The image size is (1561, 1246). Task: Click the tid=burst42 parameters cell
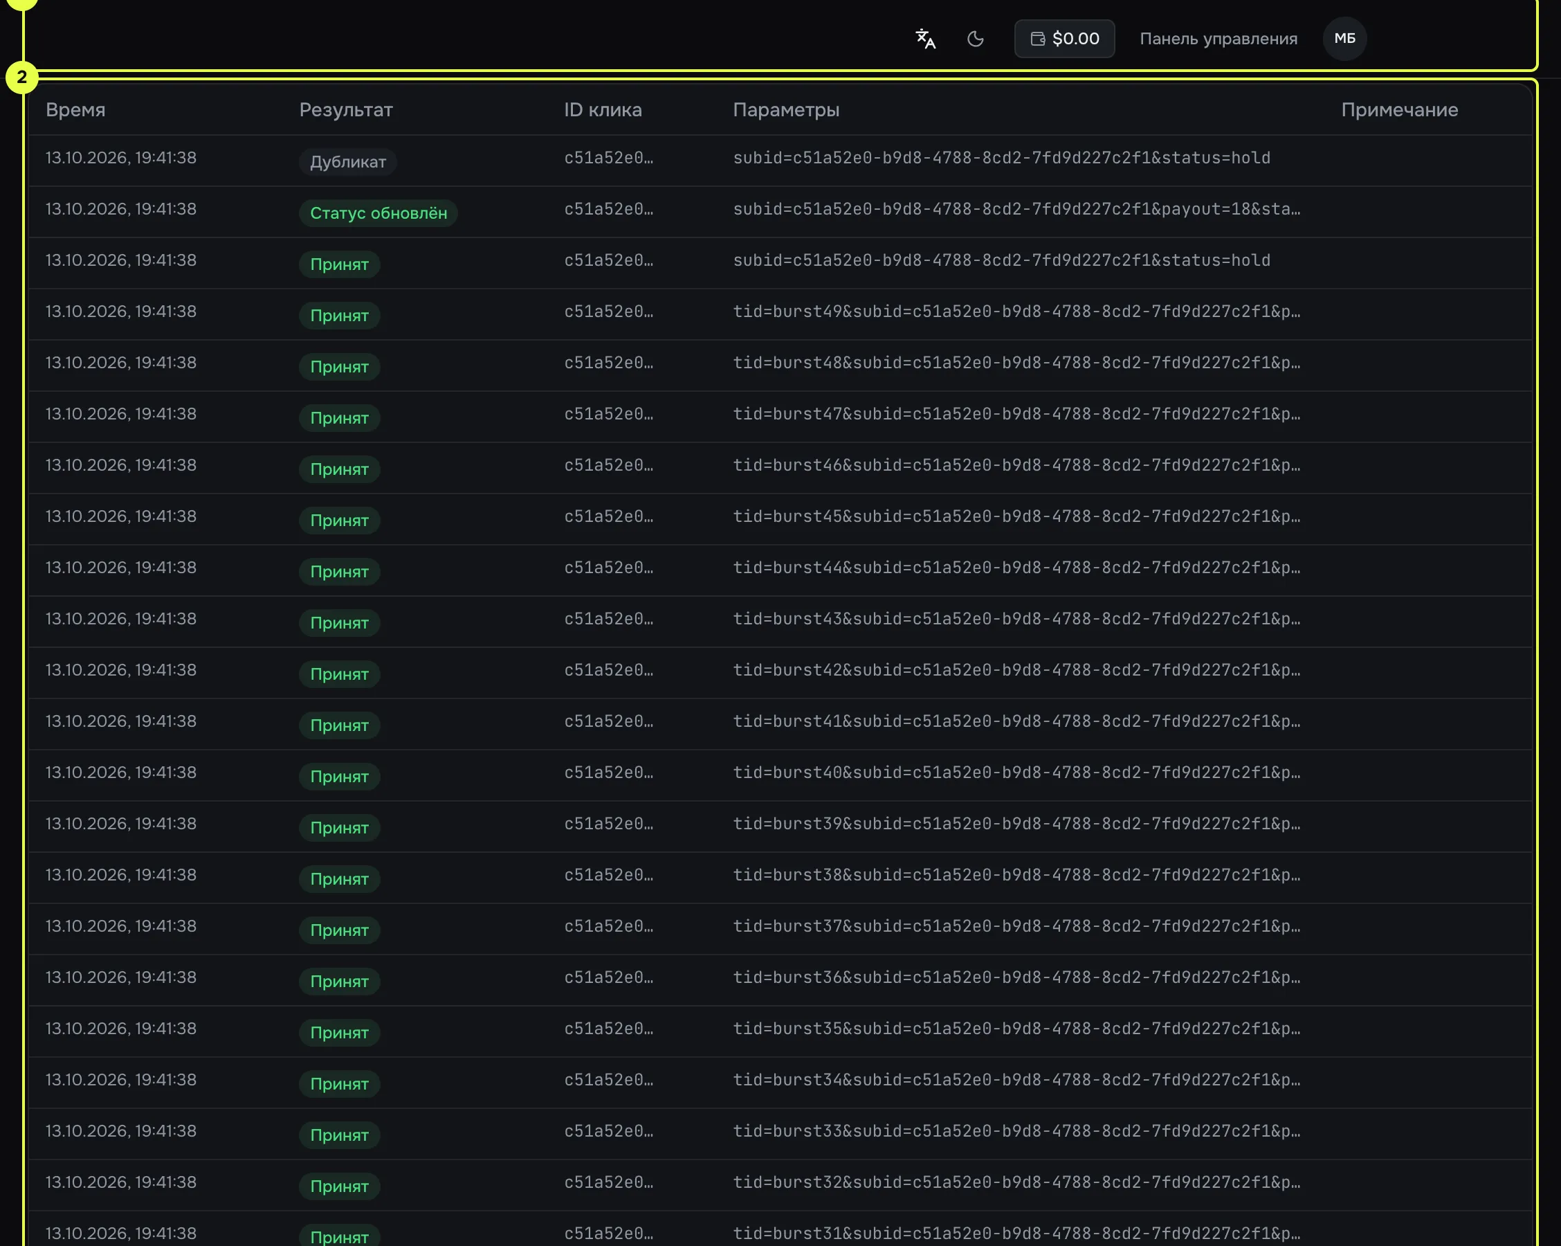point(1016,670)
